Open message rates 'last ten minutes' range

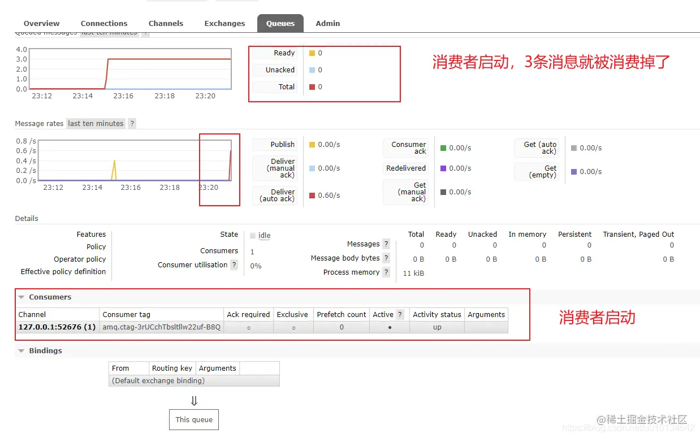click(96, 123)
